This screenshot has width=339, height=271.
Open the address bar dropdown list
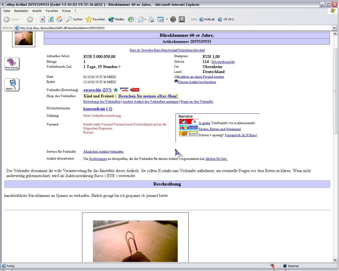[x=334, y=28]
